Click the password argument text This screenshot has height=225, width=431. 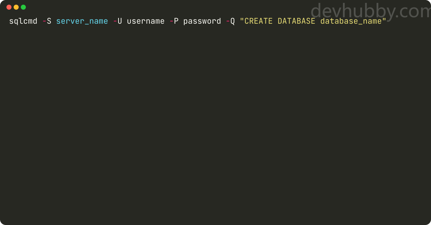pos(202,22)
